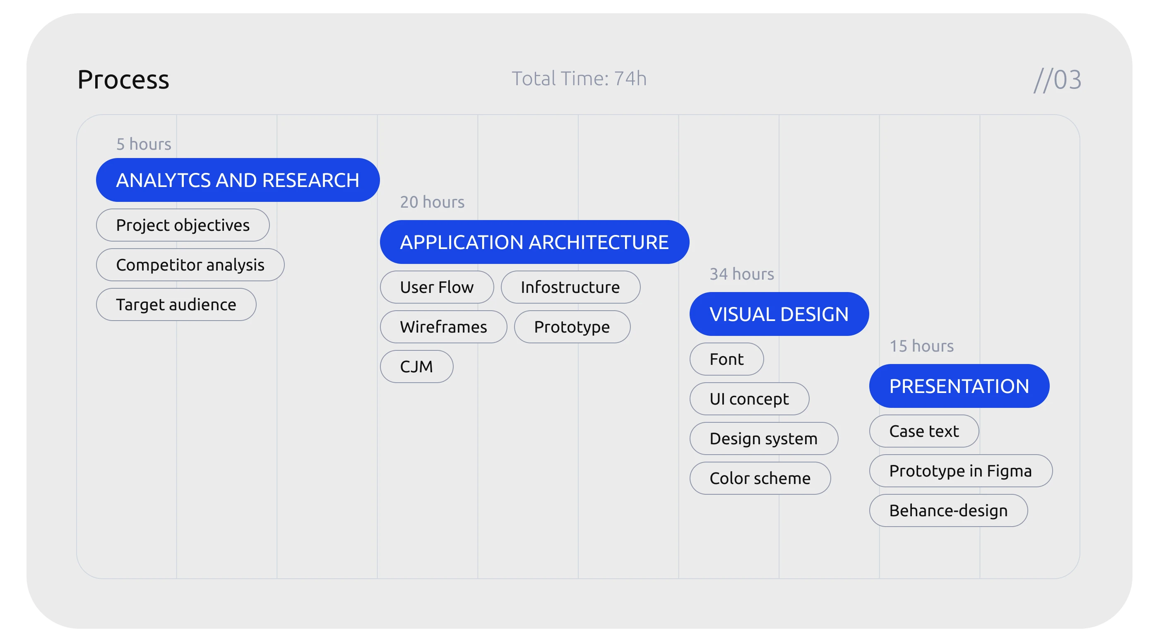Select the Prototype in Figma tag
This screenshot has height=642, width=1159.
(960, 470)
